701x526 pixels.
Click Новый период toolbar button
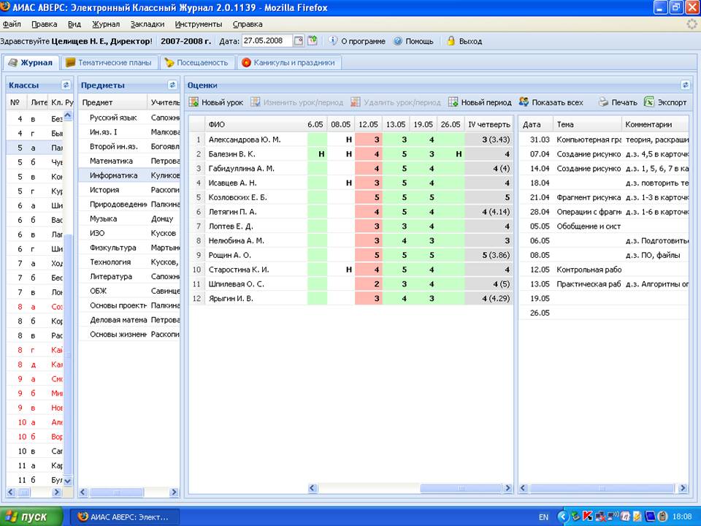480,102
